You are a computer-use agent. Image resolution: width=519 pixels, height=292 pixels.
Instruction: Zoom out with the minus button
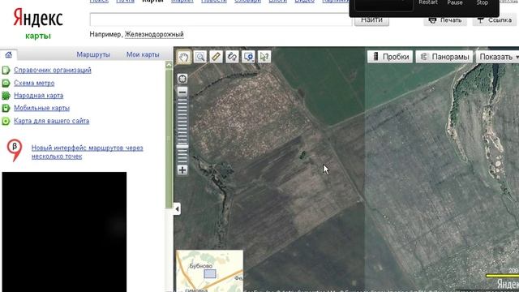(182, 92)
